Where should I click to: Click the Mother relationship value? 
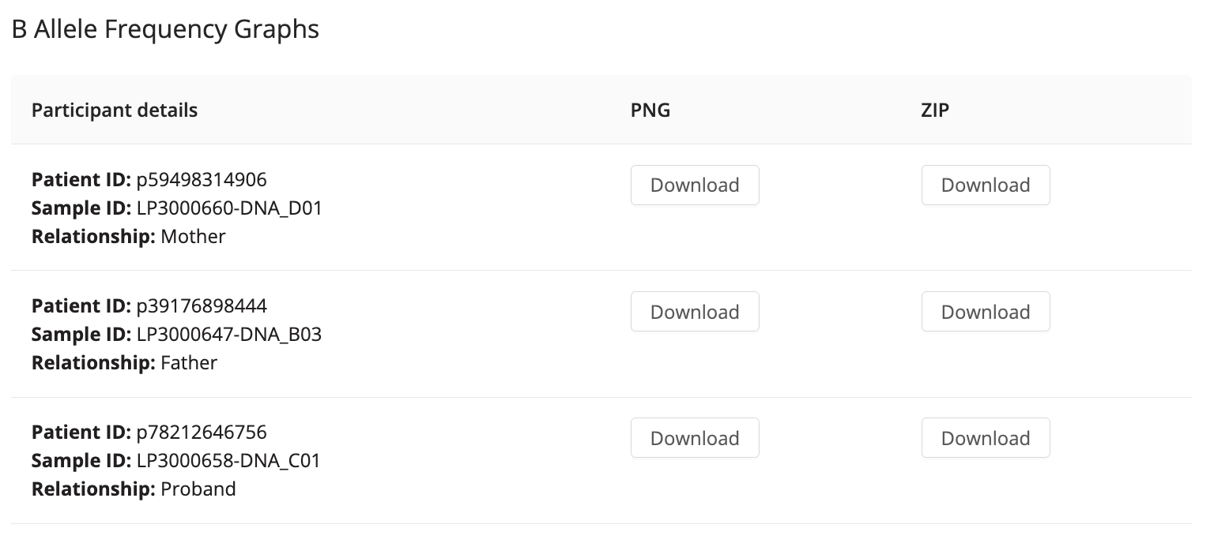193,236
